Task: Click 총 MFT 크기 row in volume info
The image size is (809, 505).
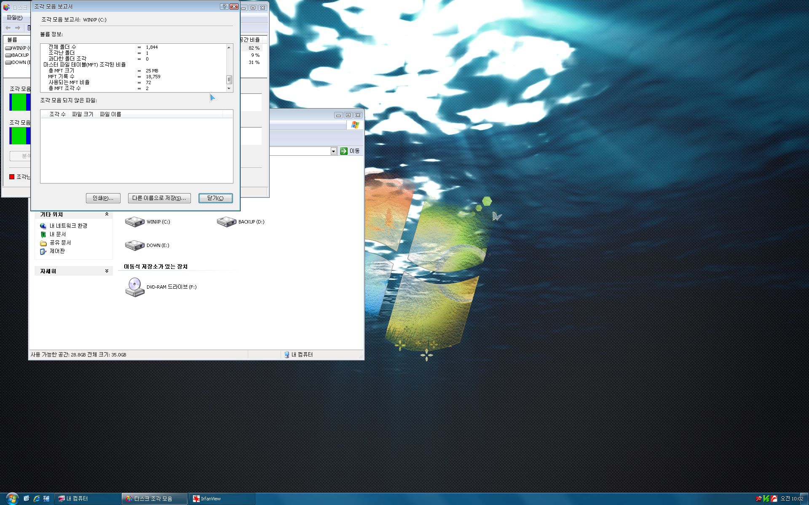Action: pos(103,71)
